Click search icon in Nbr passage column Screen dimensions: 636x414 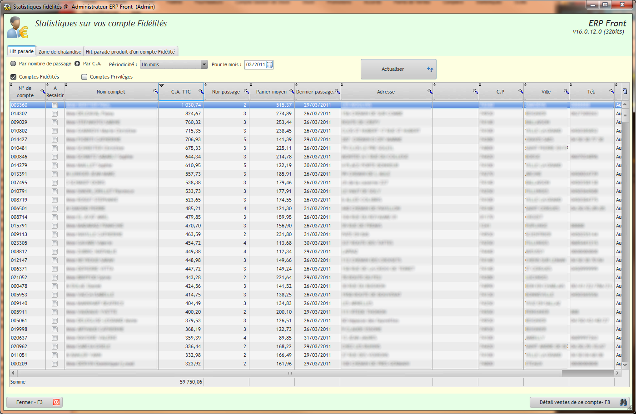(x=246, y=92)
